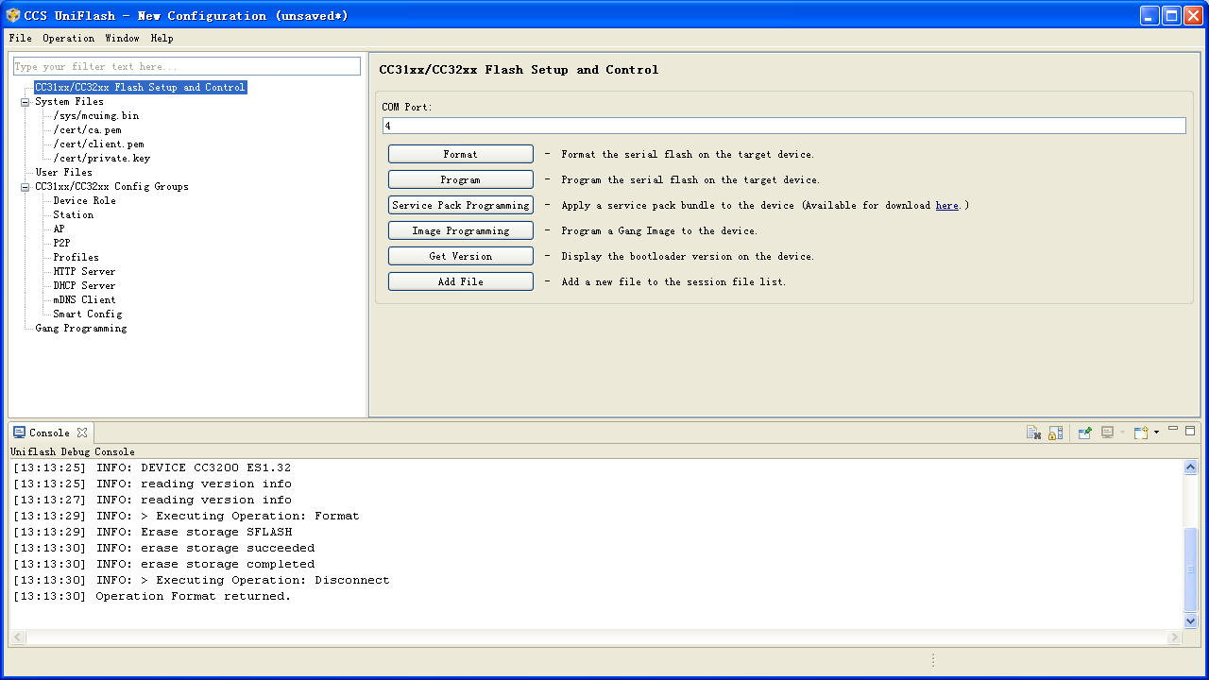Open the AP config item
The width and height of the screenshot is (1209, 680).
tap(60, 229)
